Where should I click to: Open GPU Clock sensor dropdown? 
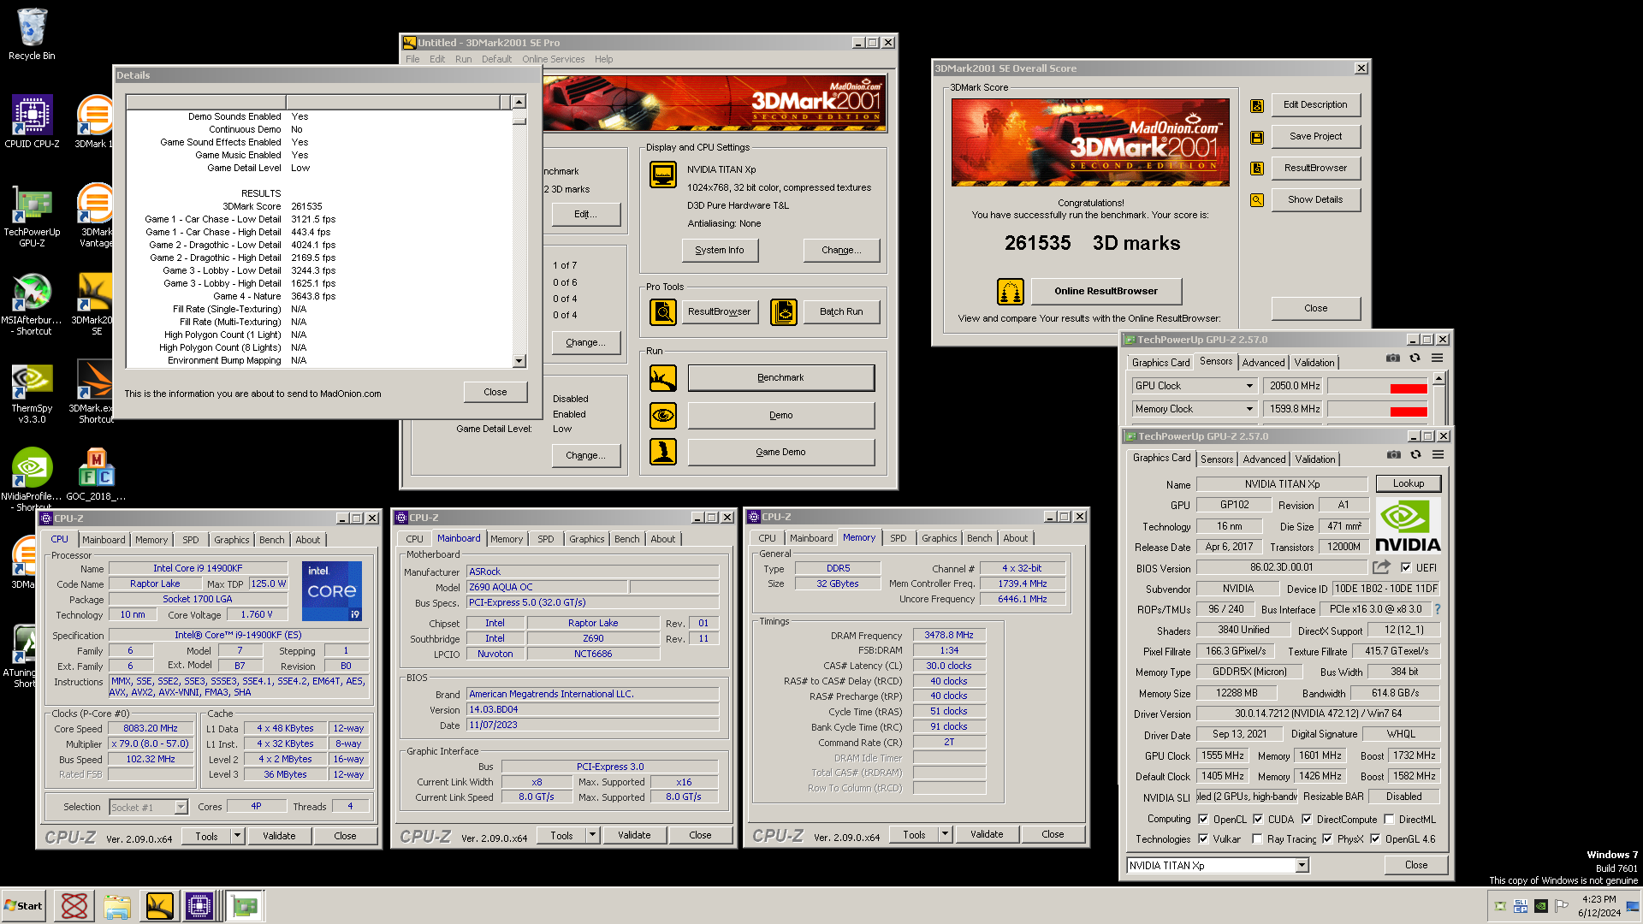(x=1249, y=386)
